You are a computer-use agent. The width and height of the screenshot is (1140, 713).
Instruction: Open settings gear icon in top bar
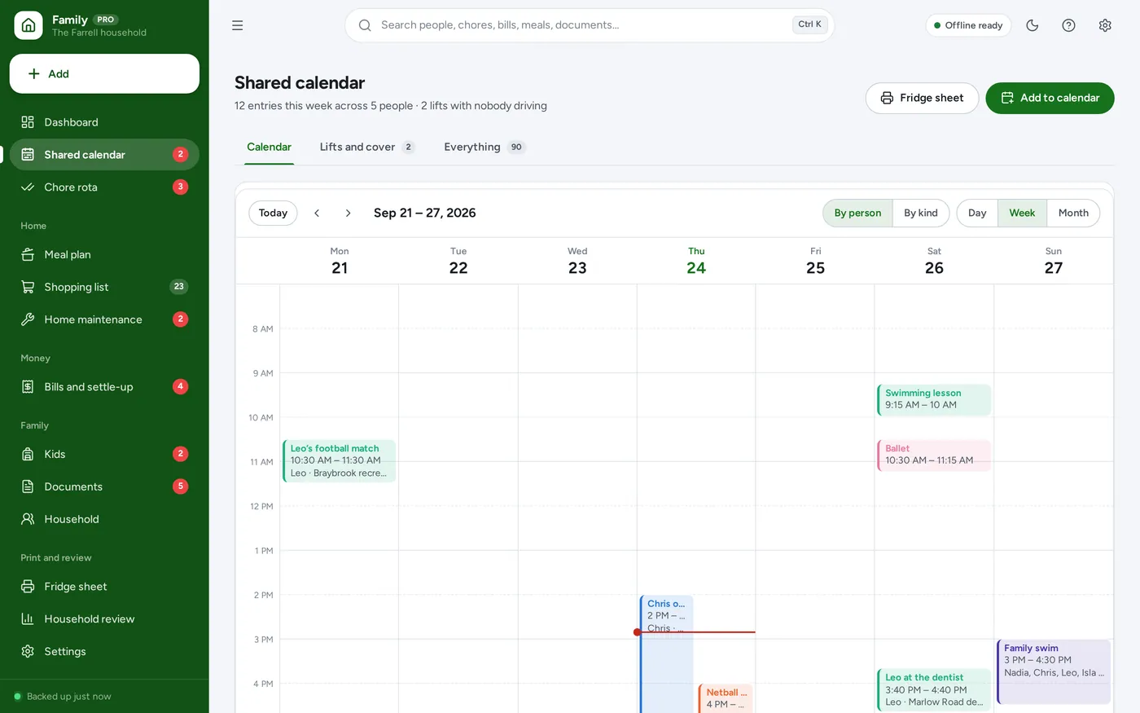tap(1105, 25)
